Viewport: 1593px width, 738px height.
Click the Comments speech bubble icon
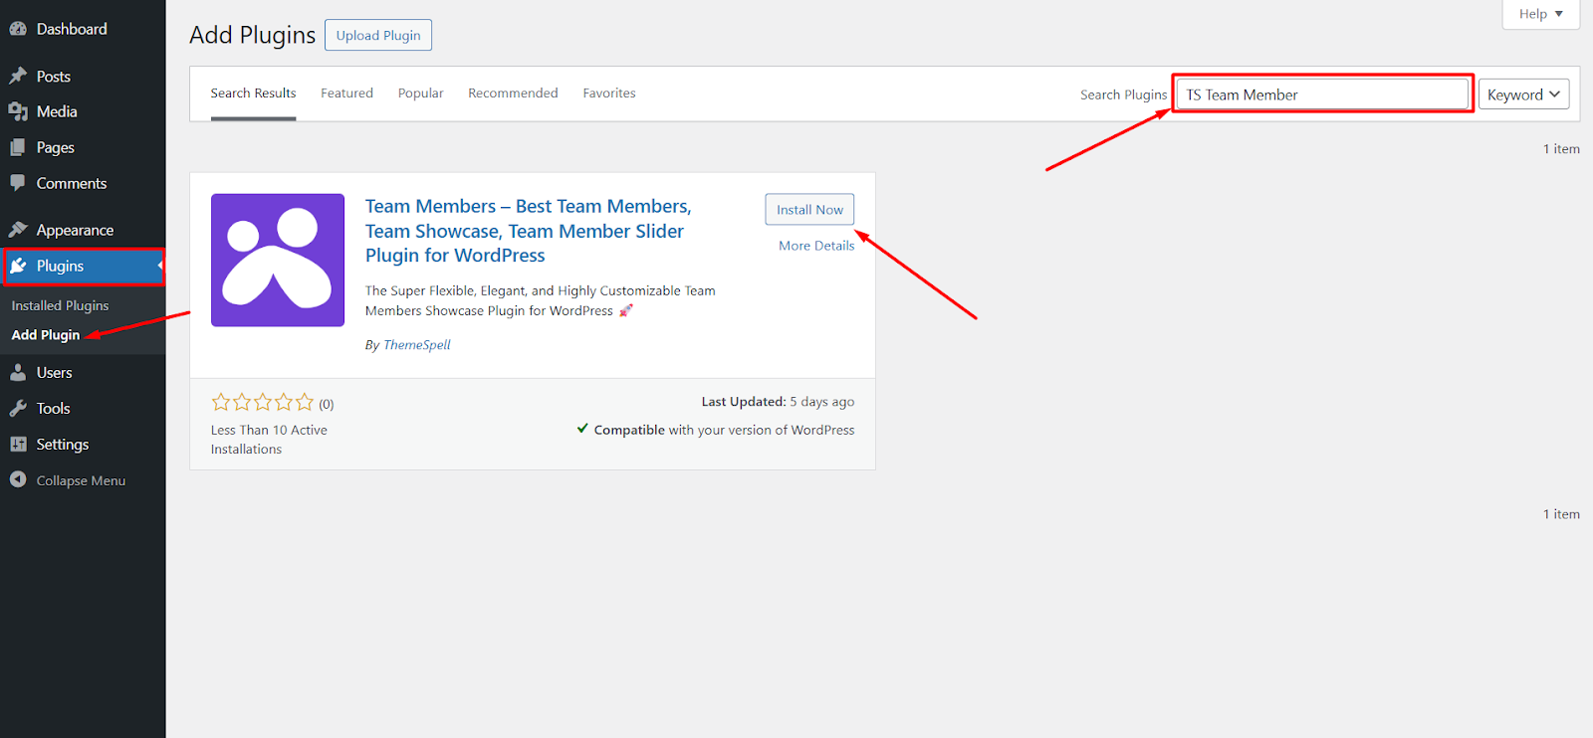18,183
